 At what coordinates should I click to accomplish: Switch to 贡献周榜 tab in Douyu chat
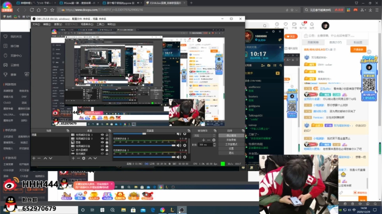pyautogui.click(x=313, y=42)
